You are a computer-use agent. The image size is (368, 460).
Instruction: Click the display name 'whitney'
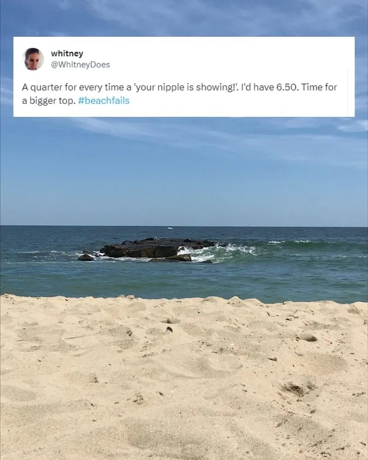coord(67,53)
